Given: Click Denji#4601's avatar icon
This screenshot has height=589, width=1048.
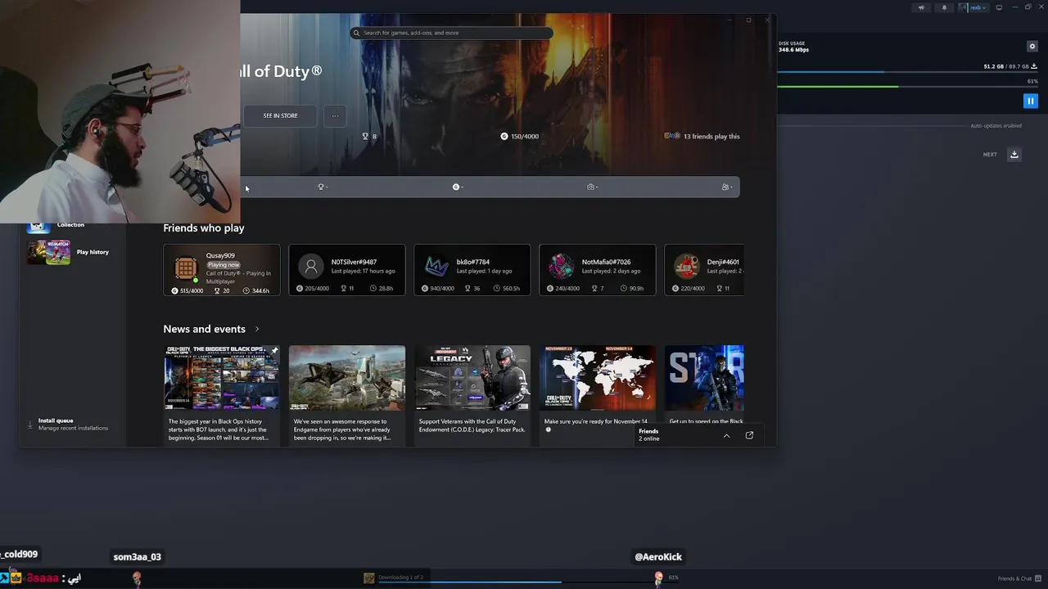Looking at the screenshot, I should click(x=687, y=266).
